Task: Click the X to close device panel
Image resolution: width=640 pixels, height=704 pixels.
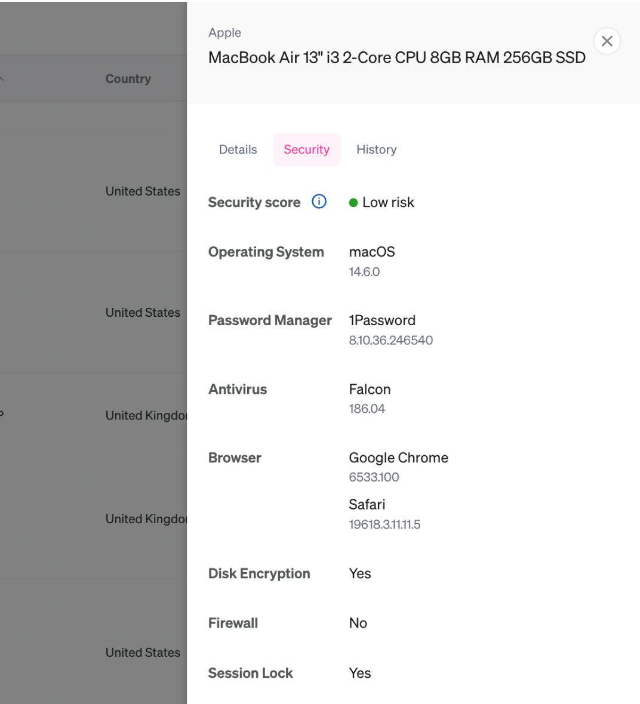Action: (607, 41)
